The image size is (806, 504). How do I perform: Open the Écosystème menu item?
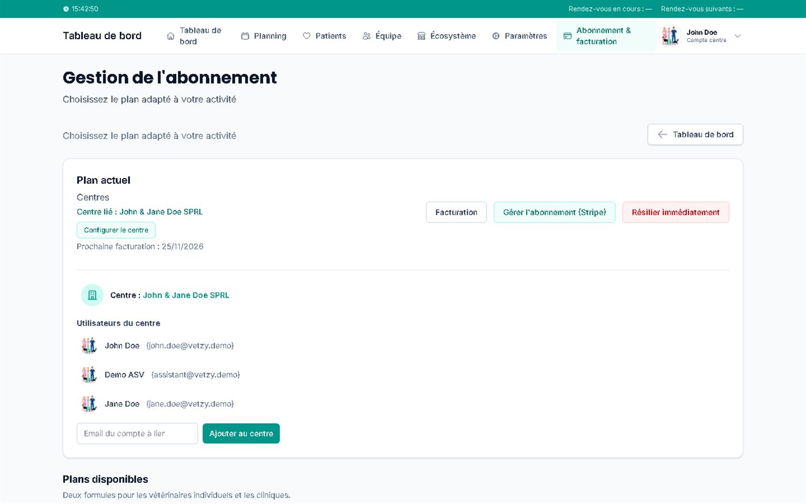(447, 36)
